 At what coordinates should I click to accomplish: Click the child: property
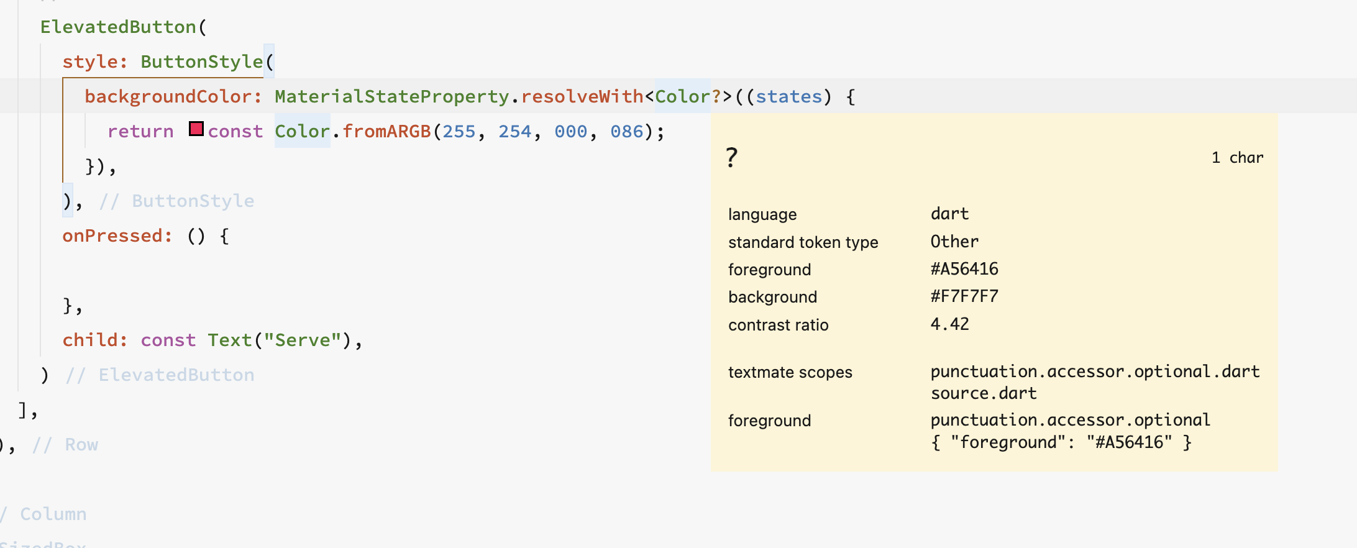pyautogui.click(x=95, y=340)
